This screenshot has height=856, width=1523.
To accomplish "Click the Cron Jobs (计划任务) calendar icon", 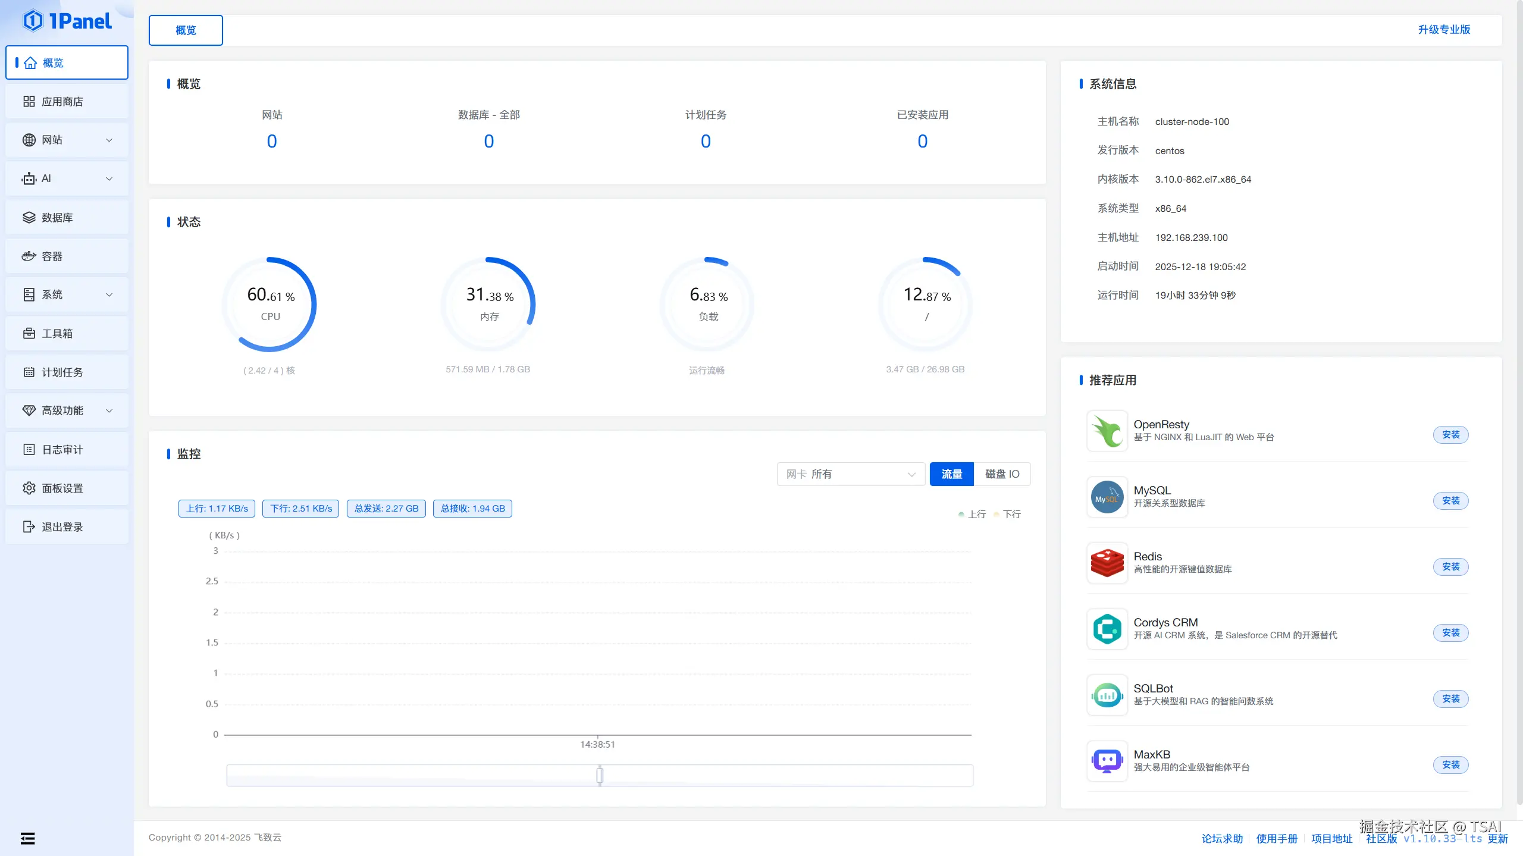I will coord(29,372).
